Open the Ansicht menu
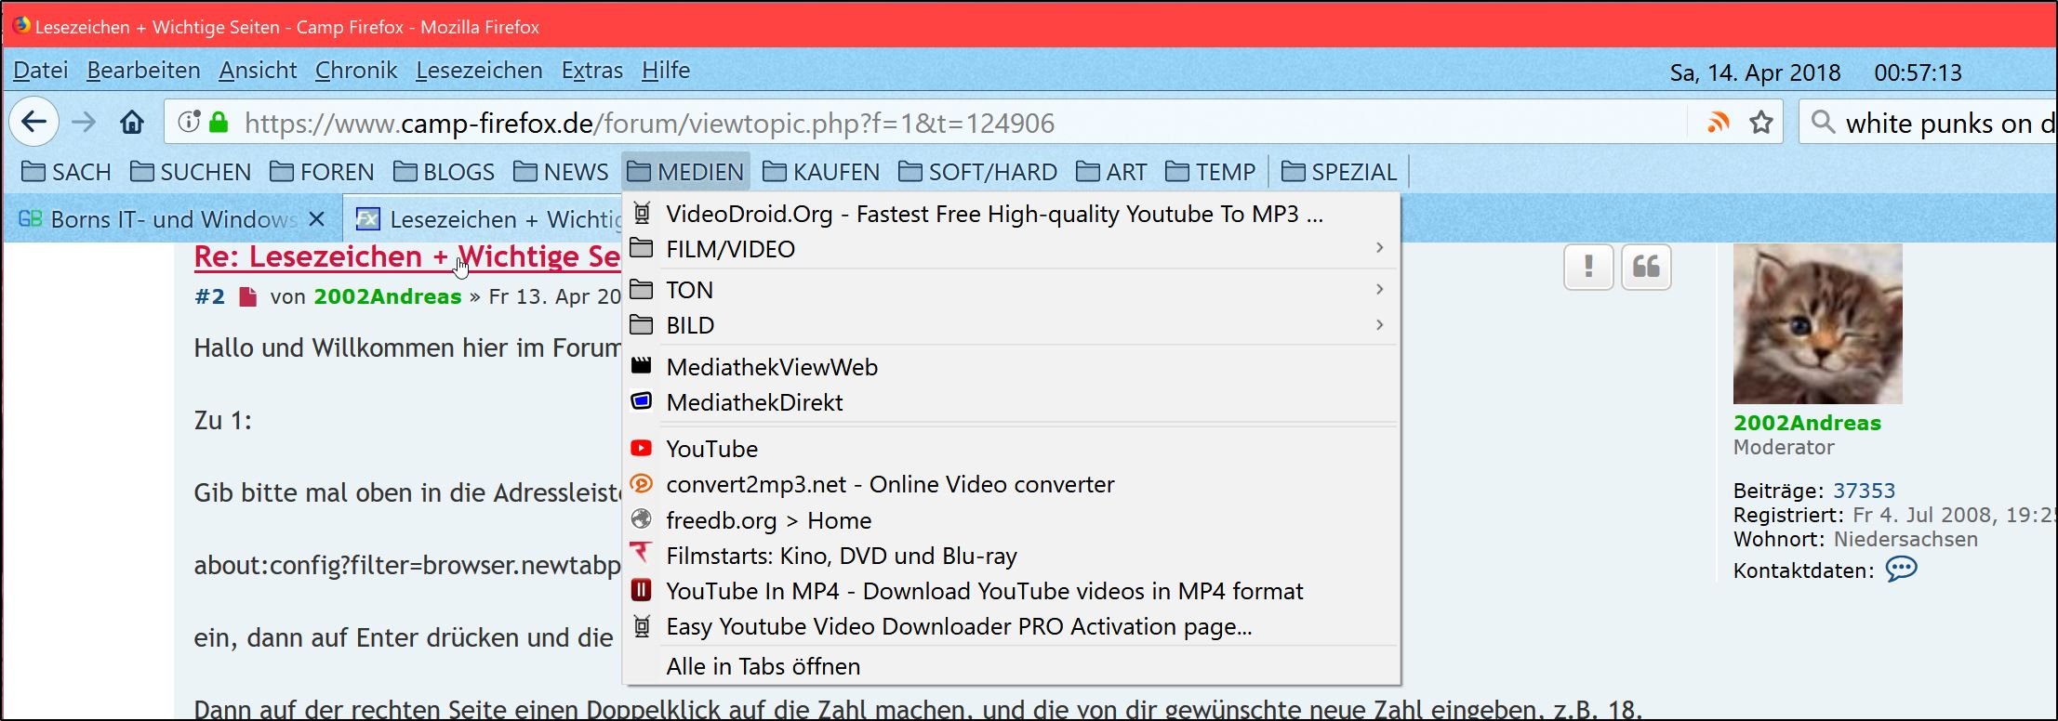This screenshot has height=721, width=2058. [258, 71]
